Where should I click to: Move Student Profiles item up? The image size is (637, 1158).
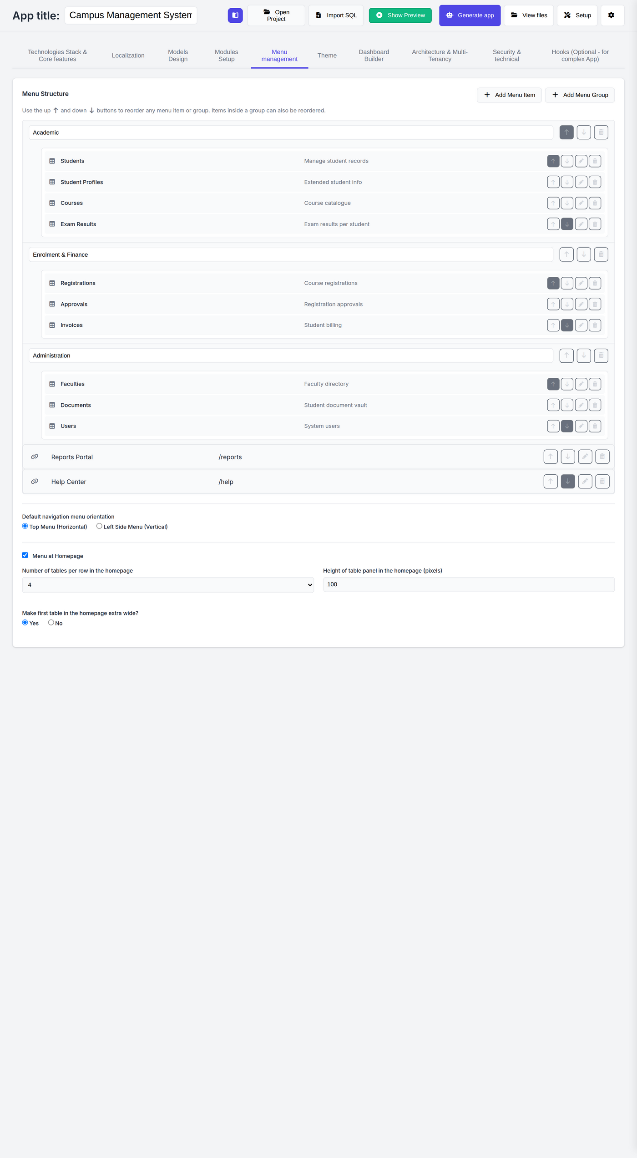pyautogui.click(x=553, y=182)
